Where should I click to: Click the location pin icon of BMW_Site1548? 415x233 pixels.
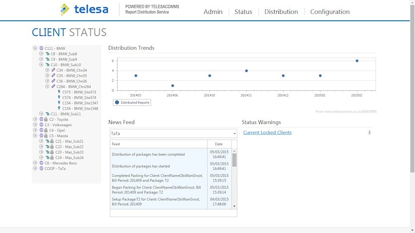coord(59,108)
